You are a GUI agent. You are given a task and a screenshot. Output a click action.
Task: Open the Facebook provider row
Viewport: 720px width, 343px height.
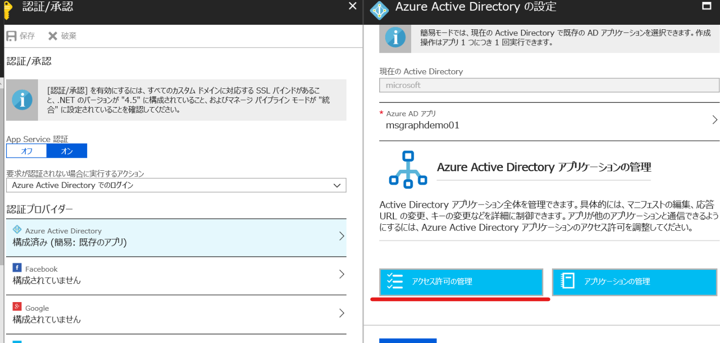[176, 275]
